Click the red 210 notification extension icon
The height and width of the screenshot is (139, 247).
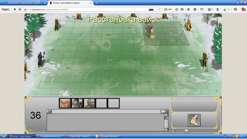point(243,9)
